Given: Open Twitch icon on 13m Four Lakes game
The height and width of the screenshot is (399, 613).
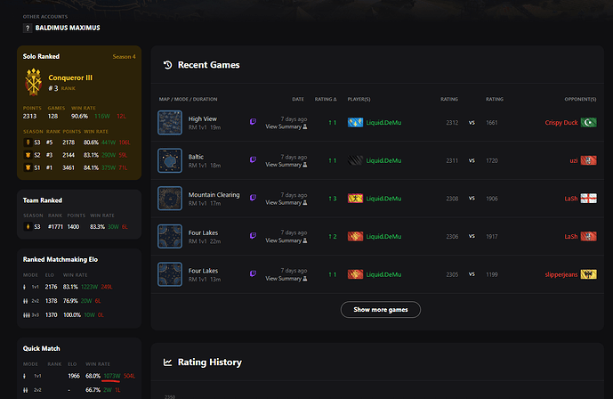Looking at the screenshot, I should click(253, 273).
